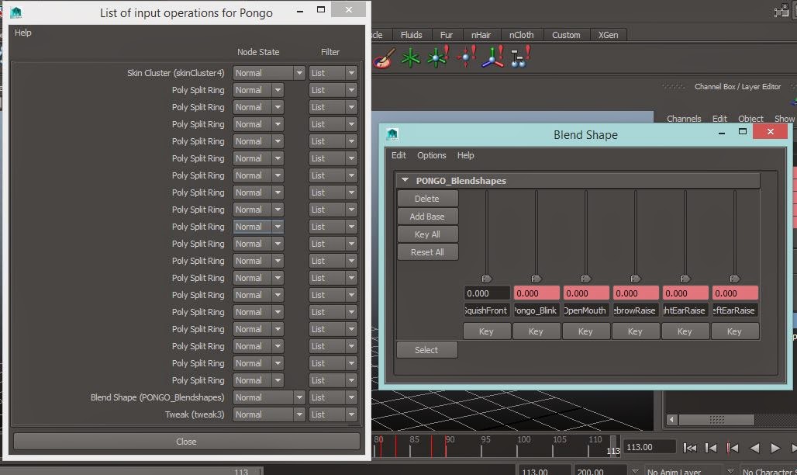Open the Options menu in Blend Shape window
This screenshot has height=475, width=797.
pyautogui.click(x=431, y=155)
